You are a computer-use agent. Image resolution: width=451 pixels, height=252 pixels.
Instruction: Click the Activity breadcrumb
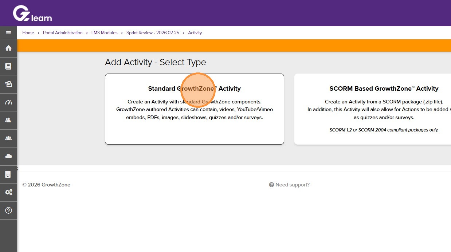pyautogui.click(x=195, y=33)
